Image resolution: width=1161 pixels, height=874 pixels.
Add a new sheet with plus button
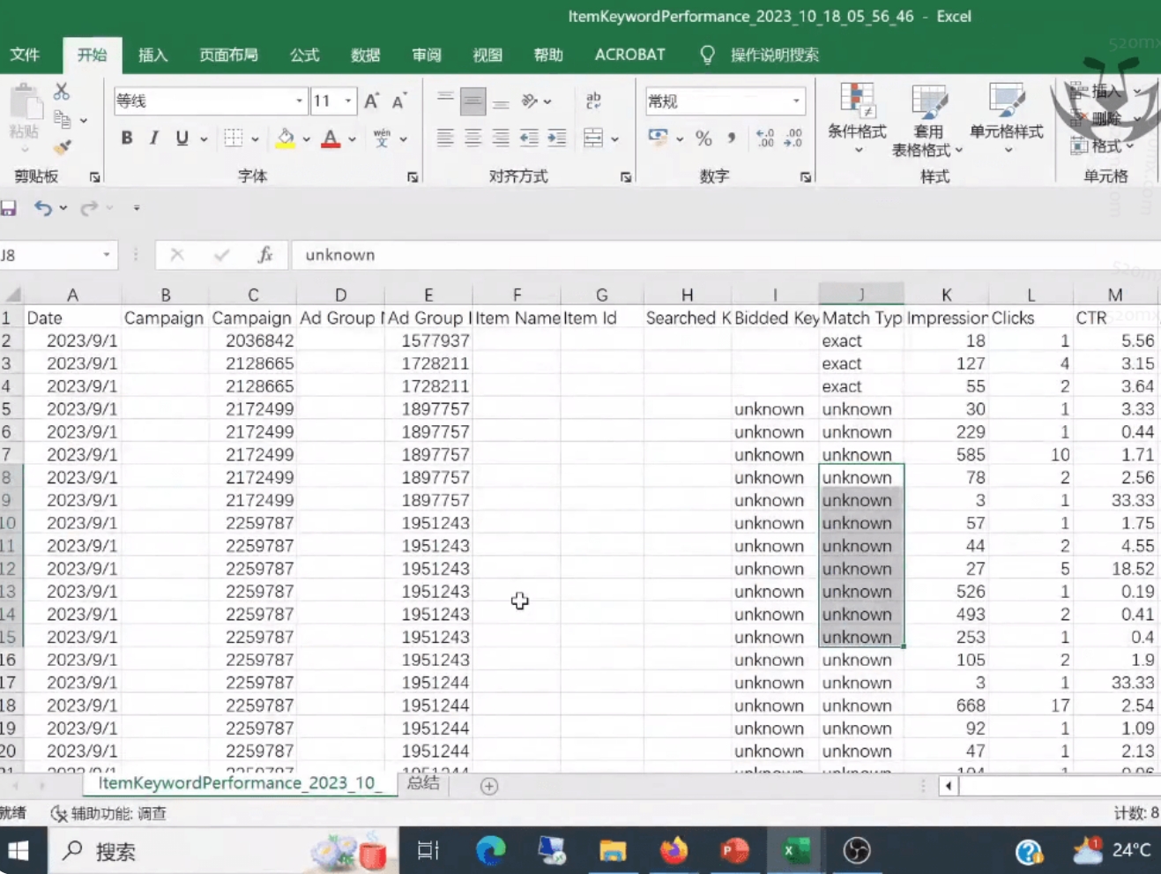point(489,786)
